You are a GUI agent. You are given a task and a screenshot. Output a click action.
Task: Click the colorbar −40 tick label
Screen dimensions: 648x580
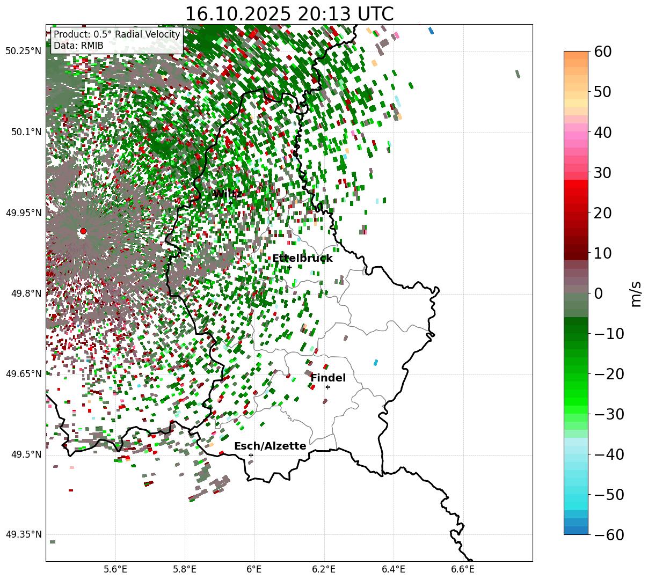[609, 454]
